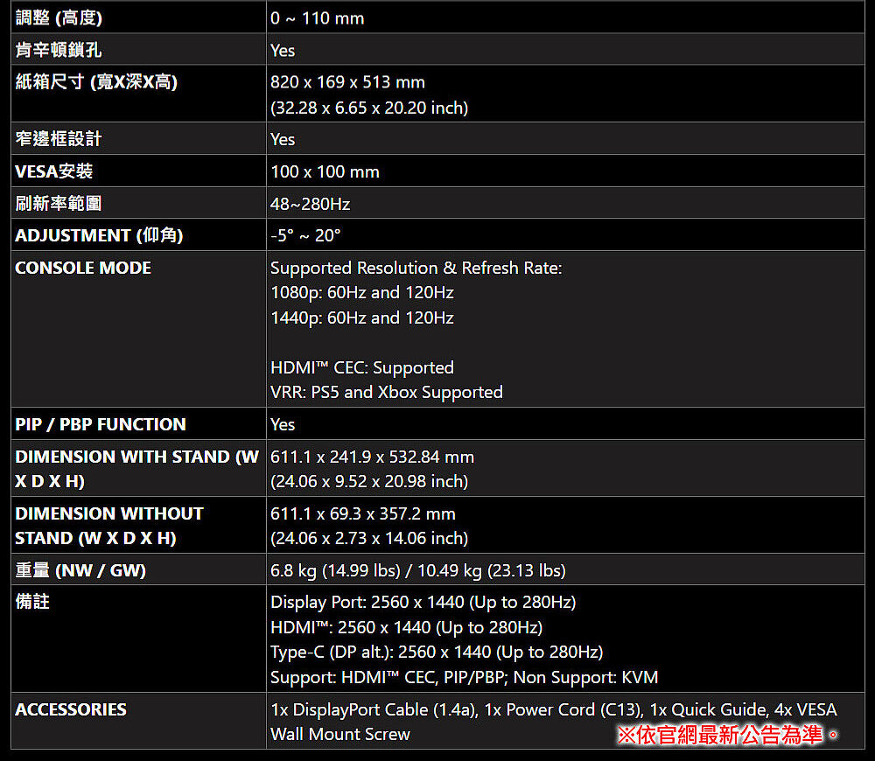Click the 820 x 169 x 513 mm value
The height and width of the screenshot is (761, 875).
click(347, 82)
